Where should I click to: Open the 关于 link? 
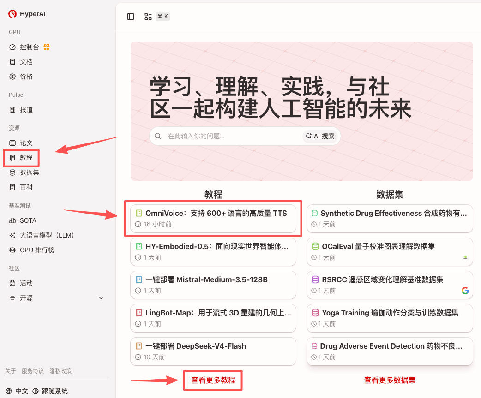(11, 371)
